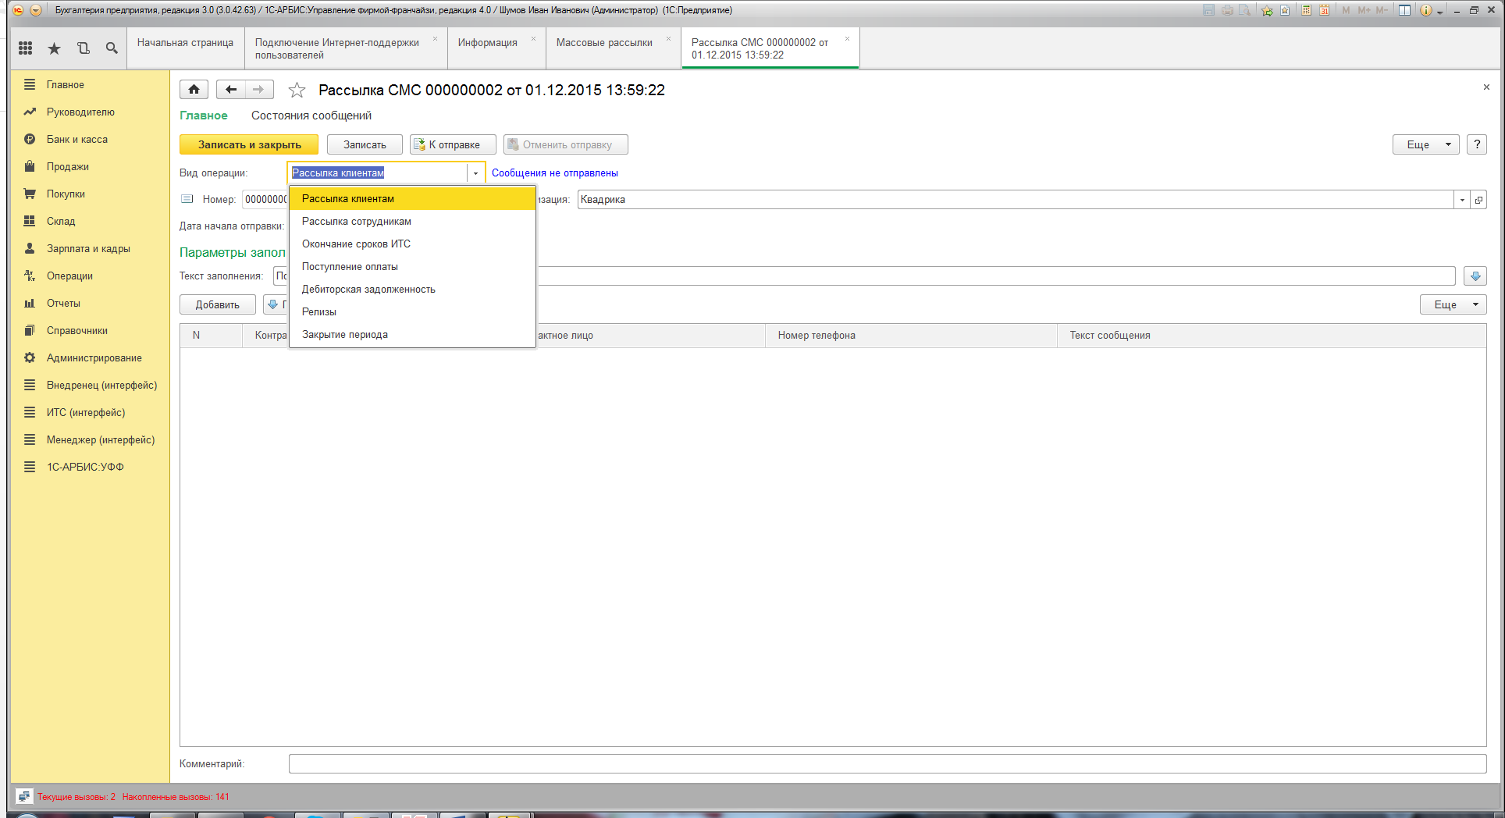Image resolution: width=1505 pixels, height=818 pixels.
Task: Open the information (i) icon
Action: point(1425,10)
